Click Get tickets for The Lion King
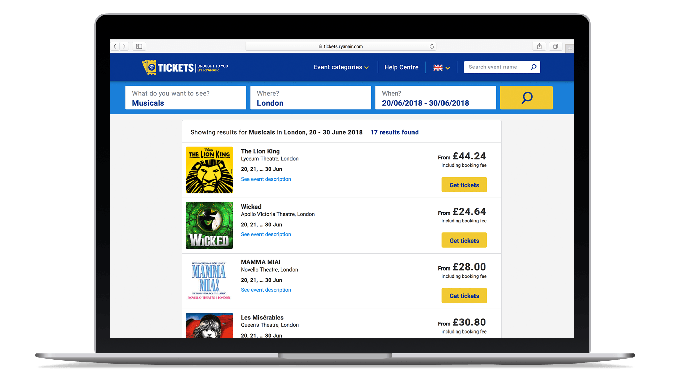 [464, 185]
